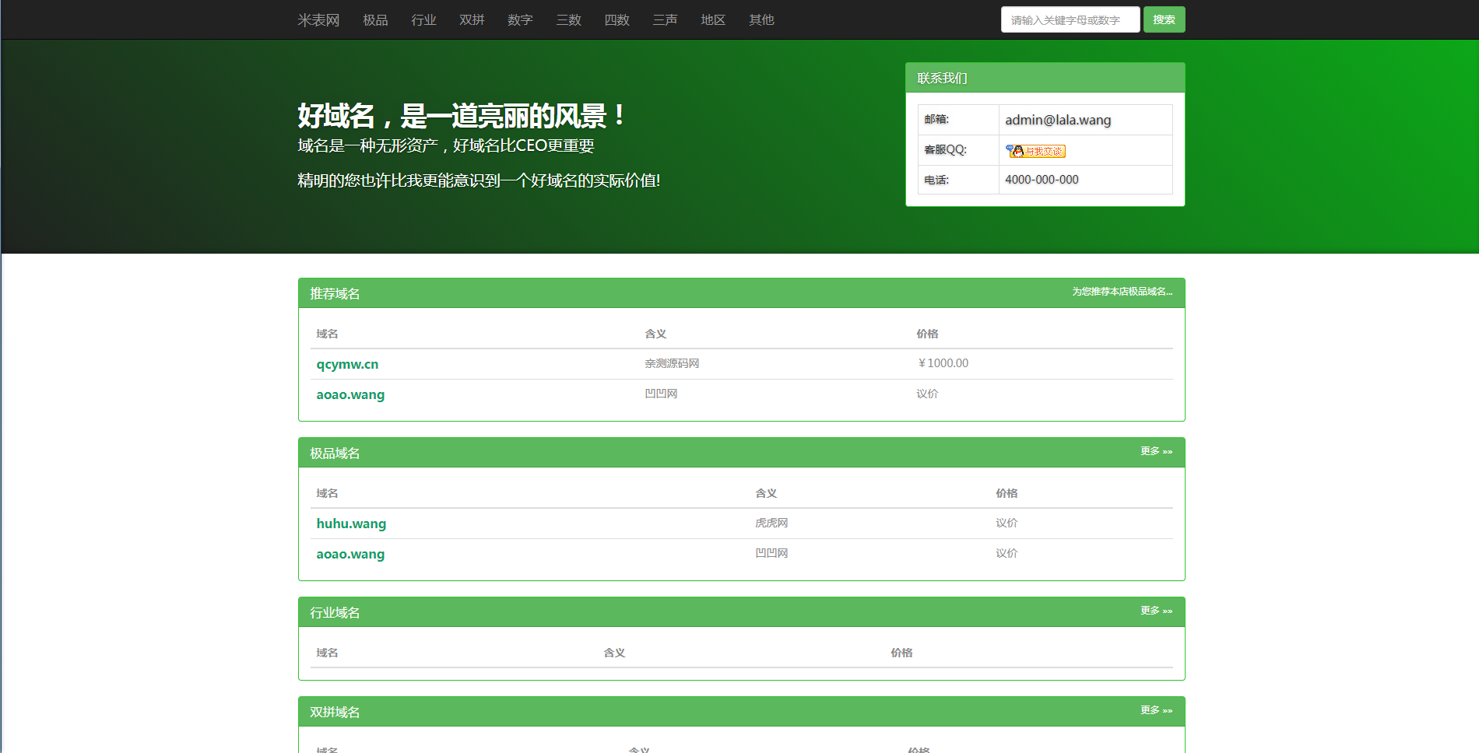This screenshot has height=753, width=1479.
Task: Click 议价 price for aoao.wang in 极品域名
Action: (x=1006, y=553)
